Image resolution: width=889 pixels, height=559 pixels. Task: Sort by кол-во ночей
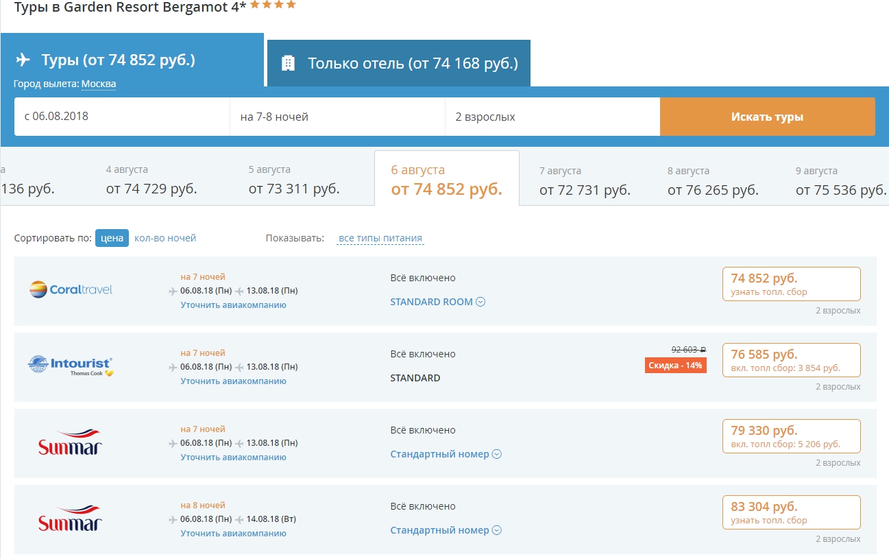pos(165,238)
